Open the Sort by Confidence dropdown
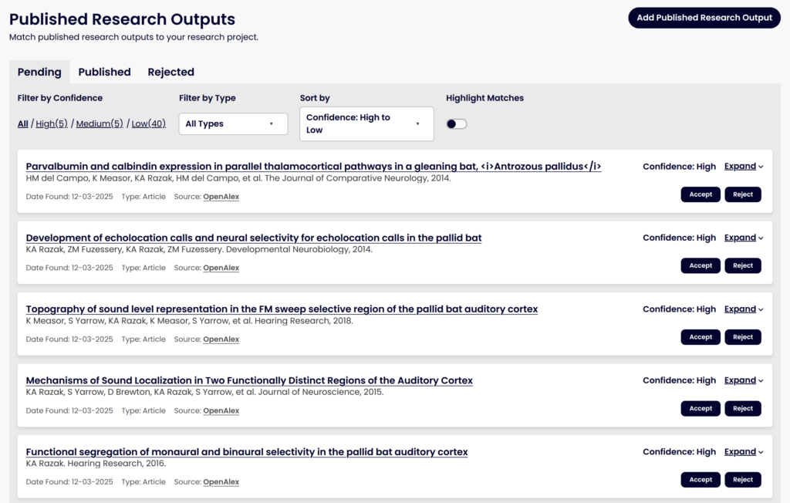 pos(366,123)
